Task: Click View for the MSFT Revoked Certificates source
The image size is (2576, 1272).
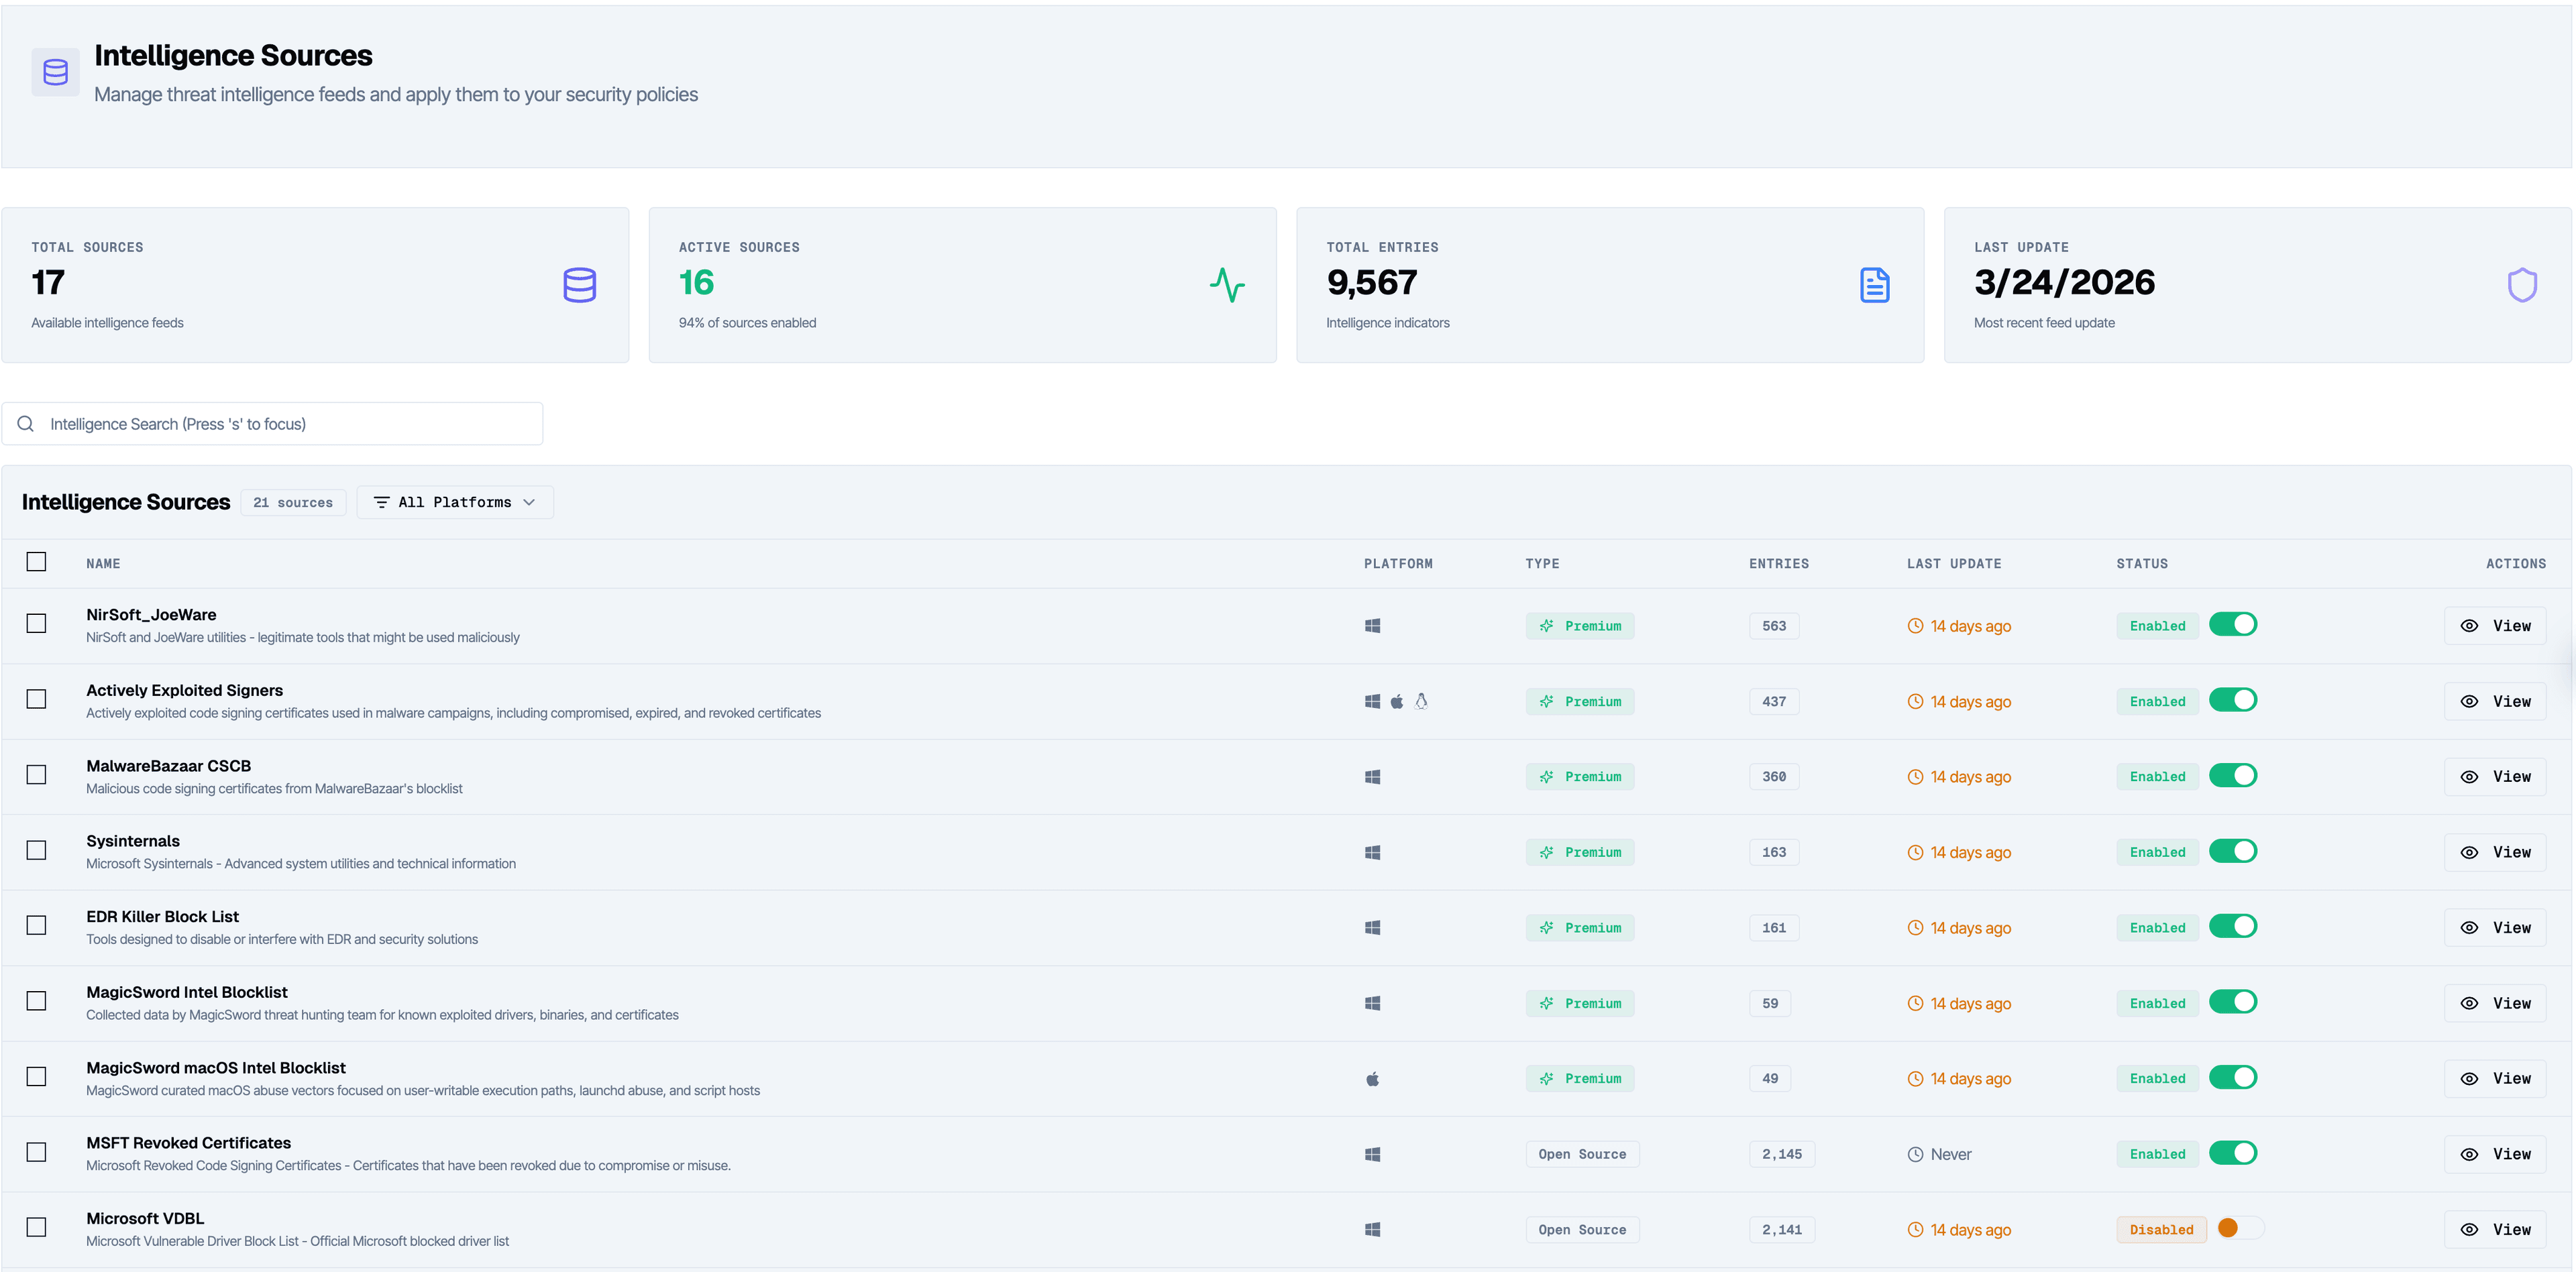Action: [2496, 1153]
